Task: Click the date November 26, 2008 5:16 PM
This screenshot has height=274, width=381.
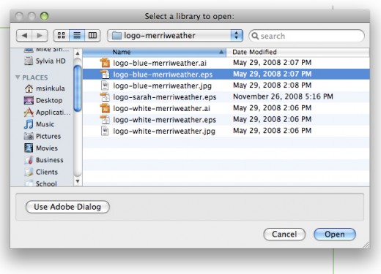Action: pos(283,96)
